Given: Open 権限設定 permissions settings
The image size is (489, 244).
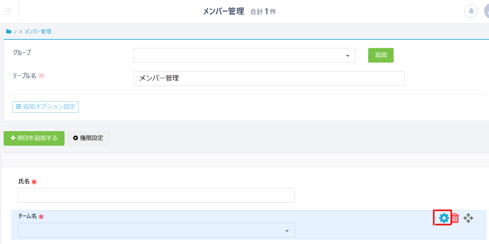Looking at the screenshot, I should 89,138.
